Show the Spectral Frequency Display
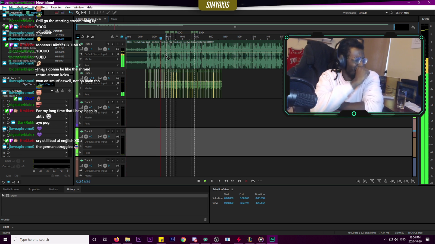 57,12
